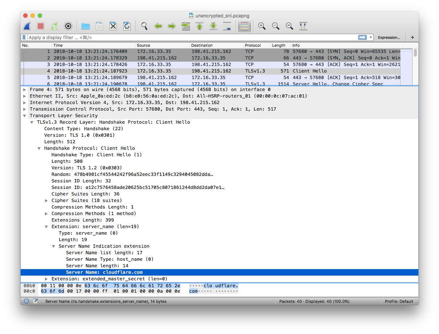The height and width of the screenshot is (334, 439).
Task: Click Profile: Default in status bar
Action: coord(399,301)
